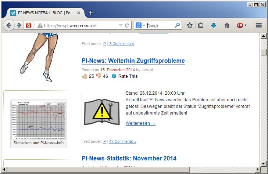The width and height of the screenshot is (268, 174).
Task: Go to the Home page icon
Action: [x=226, y=25]
